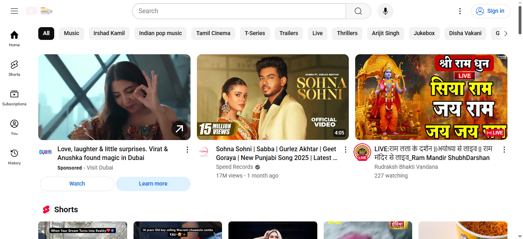
Task: Open the Visit Dubai ad options menu
Action: pos(187,150)
